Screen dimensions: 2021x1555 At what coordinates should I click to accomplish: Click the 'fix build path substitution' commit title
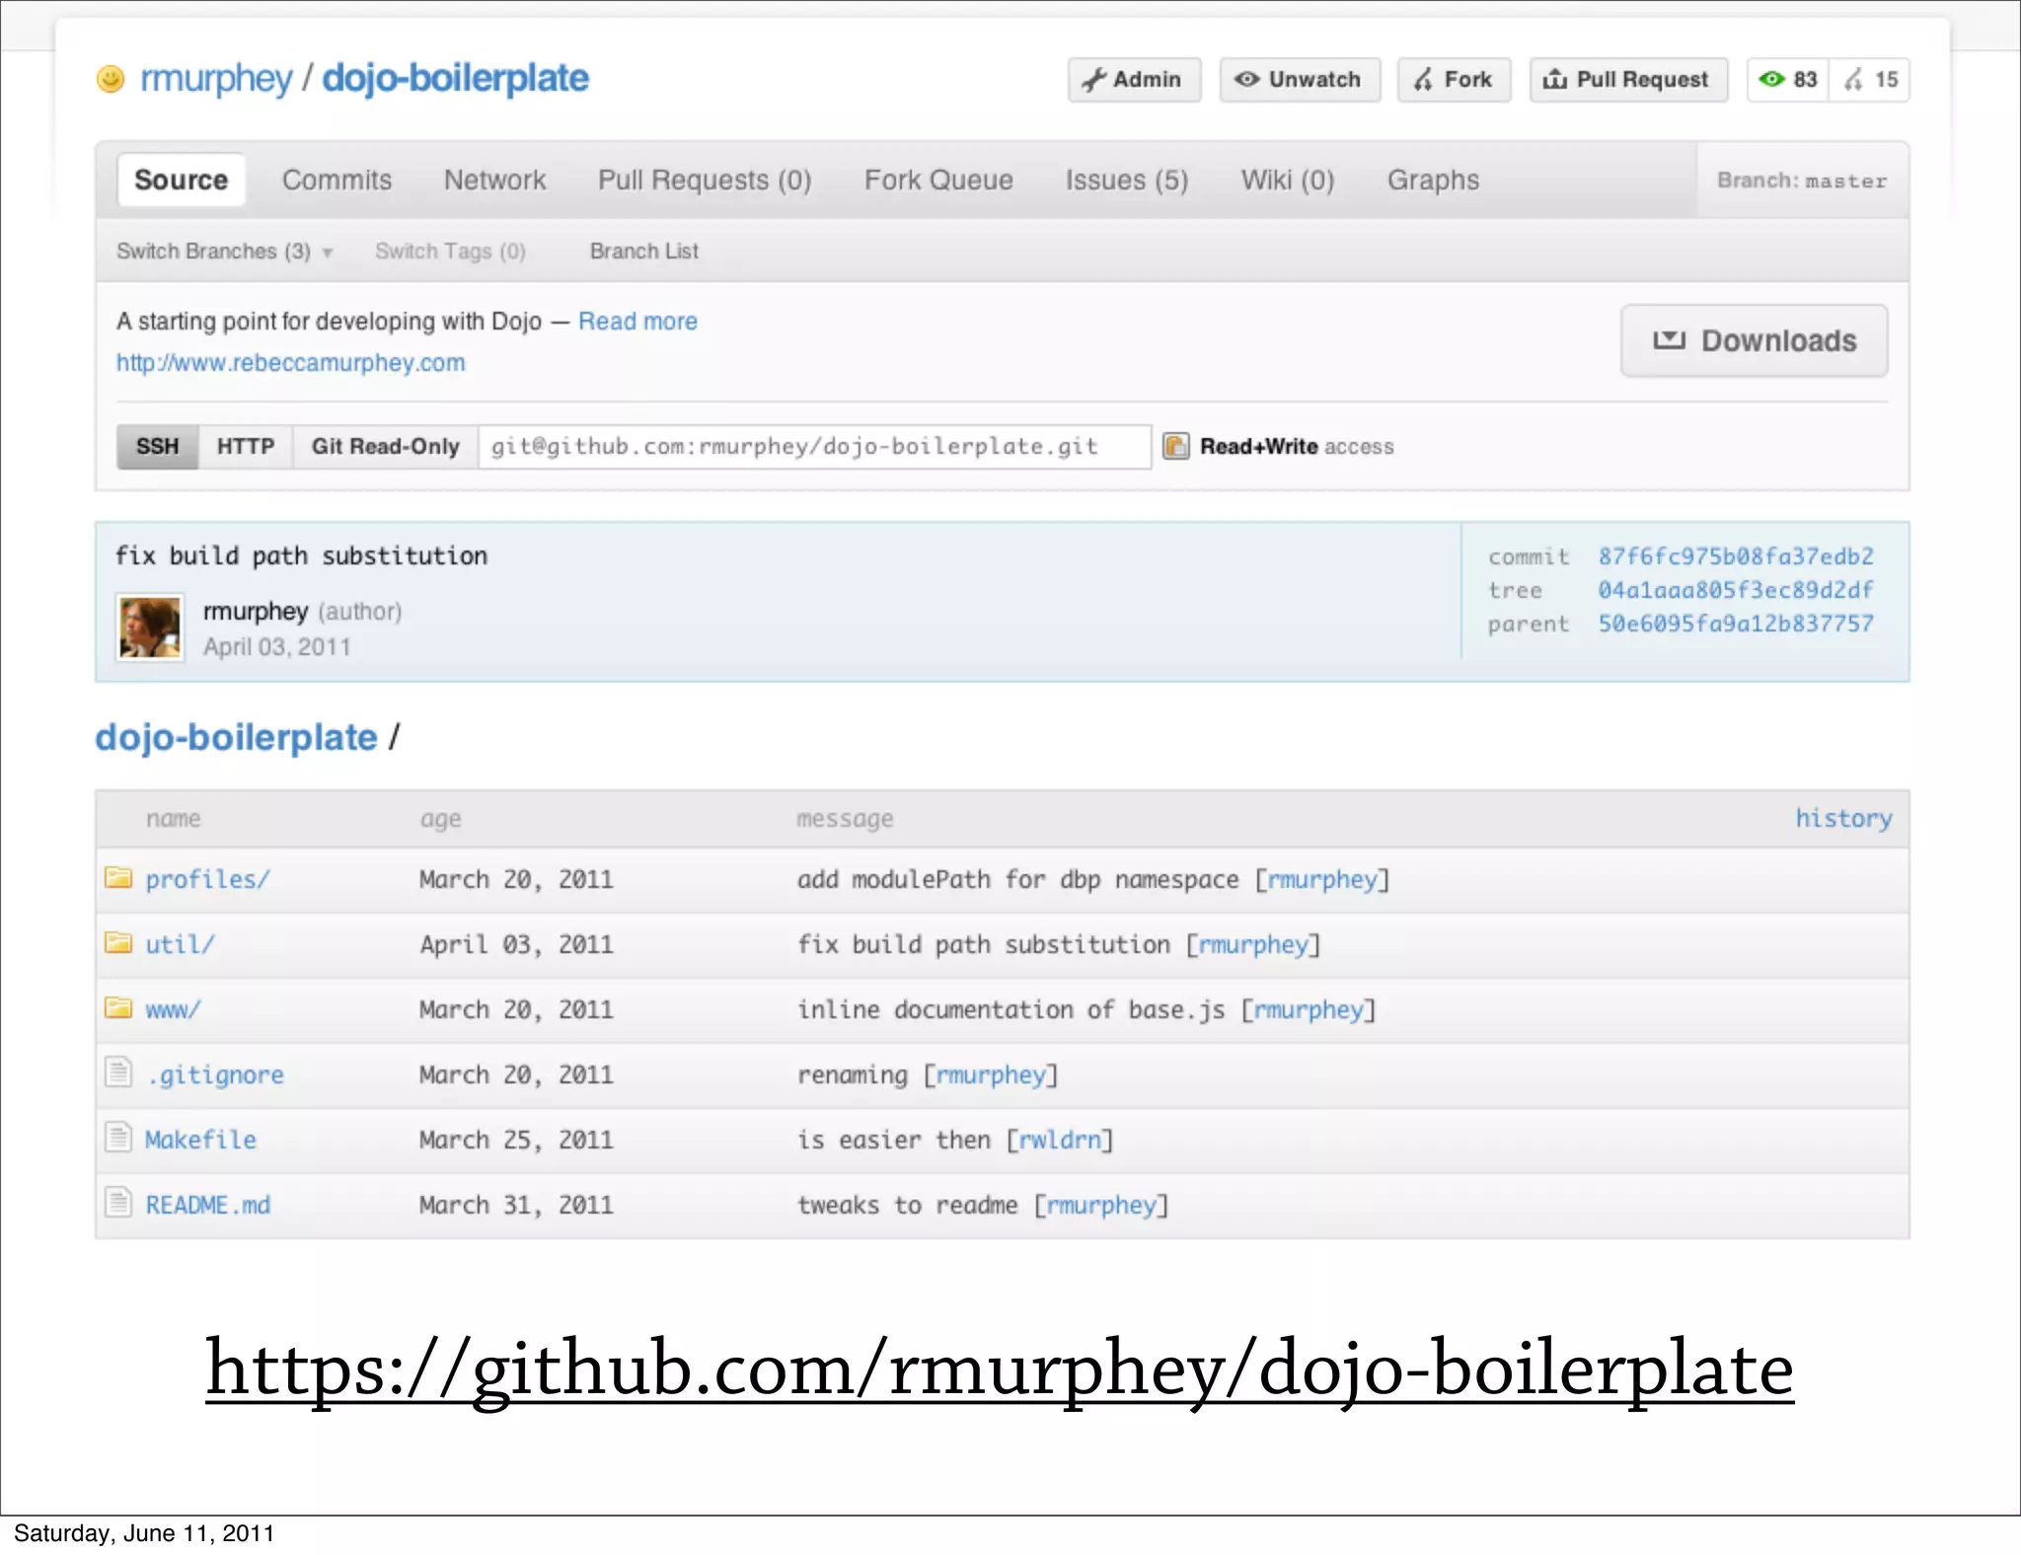[301, 556]
